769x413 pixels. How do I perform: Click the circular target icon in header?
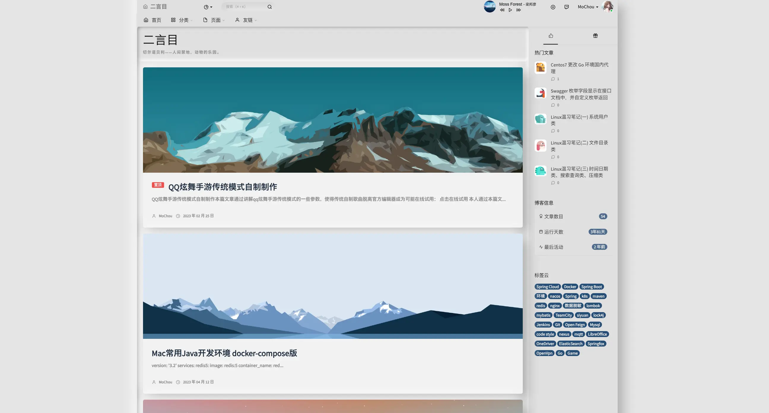pos(553,7)
